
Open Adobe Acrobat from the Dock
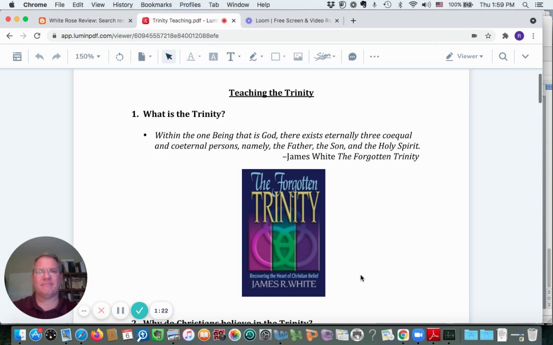coord(433,335)
